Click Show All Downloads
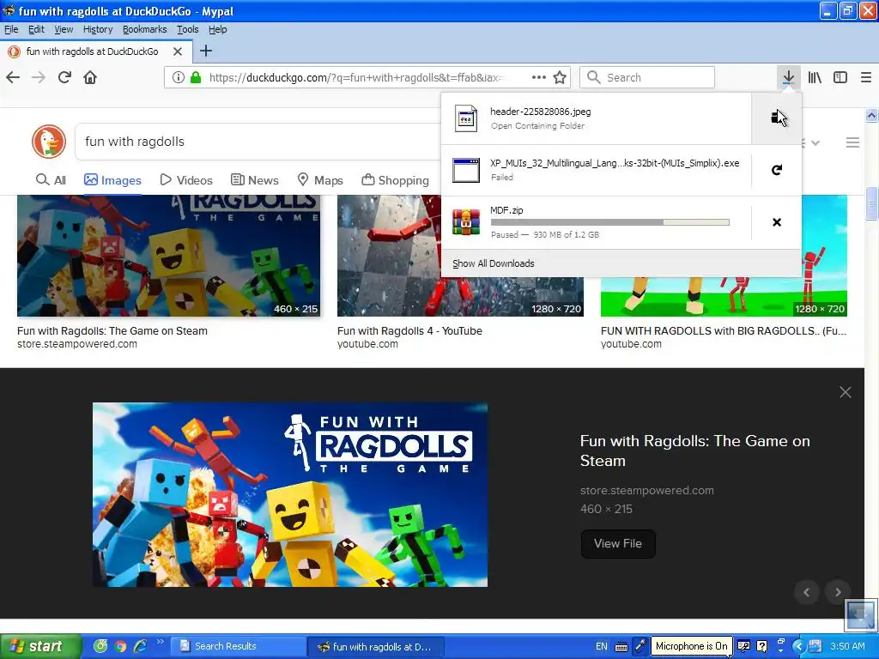Screen dimensions: 879x659 (494, 263)
